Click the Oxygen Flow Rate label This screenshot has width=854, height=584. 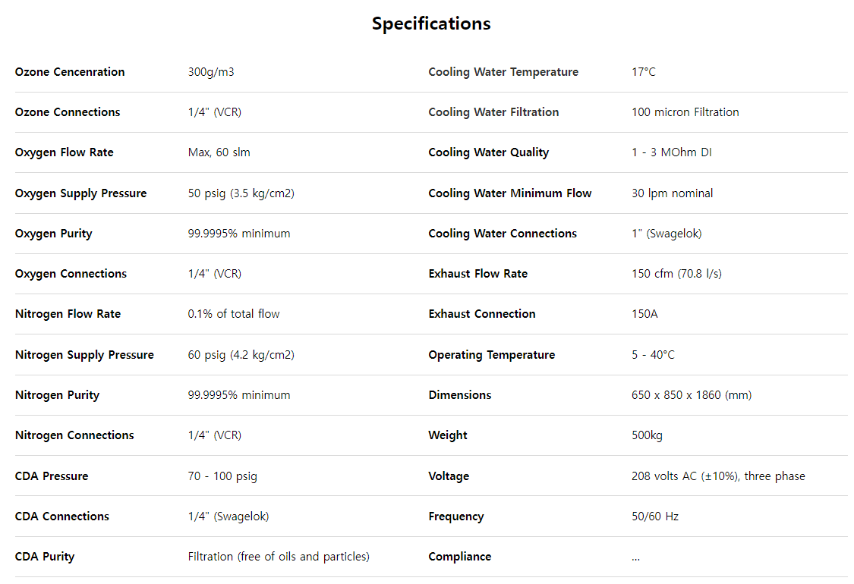click(x=65, y=152)
